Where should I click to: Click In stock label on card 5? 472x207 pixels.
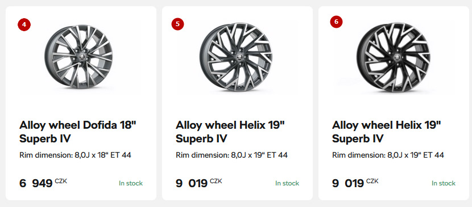click(x=287, y=183)
